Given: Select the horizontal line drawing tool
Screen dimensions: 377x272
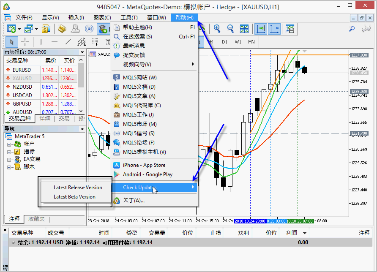Looking at the screenshot, I should tap(55, 42).
